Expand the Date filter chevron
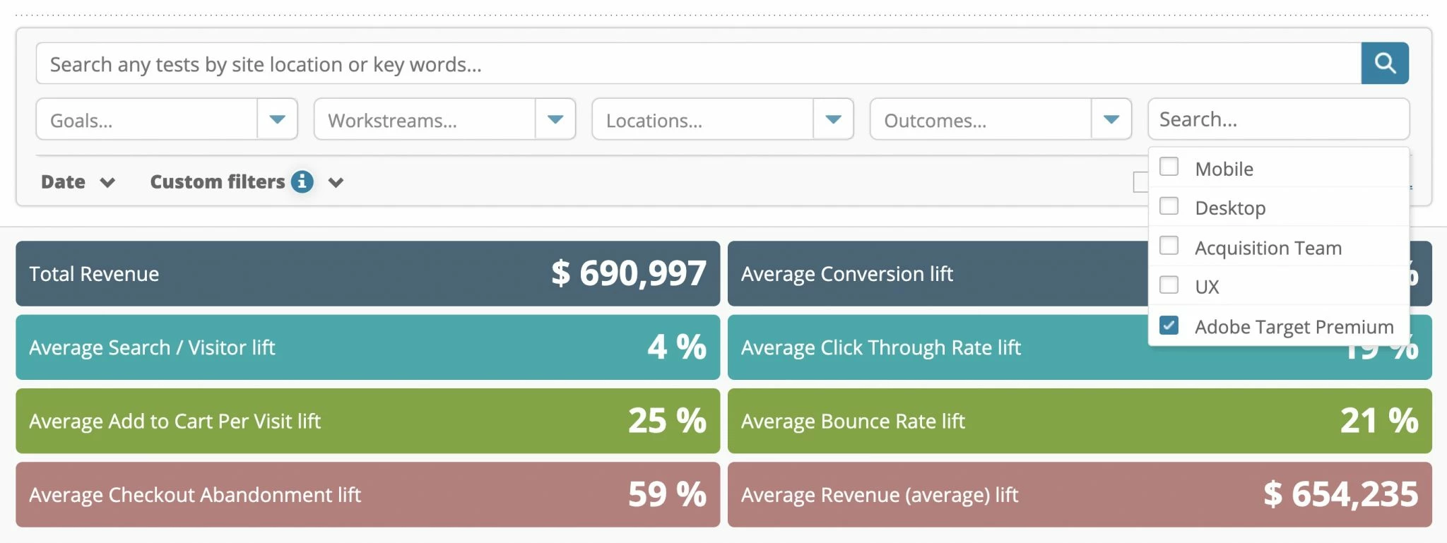1447x543 pixels. pos(107,183)
